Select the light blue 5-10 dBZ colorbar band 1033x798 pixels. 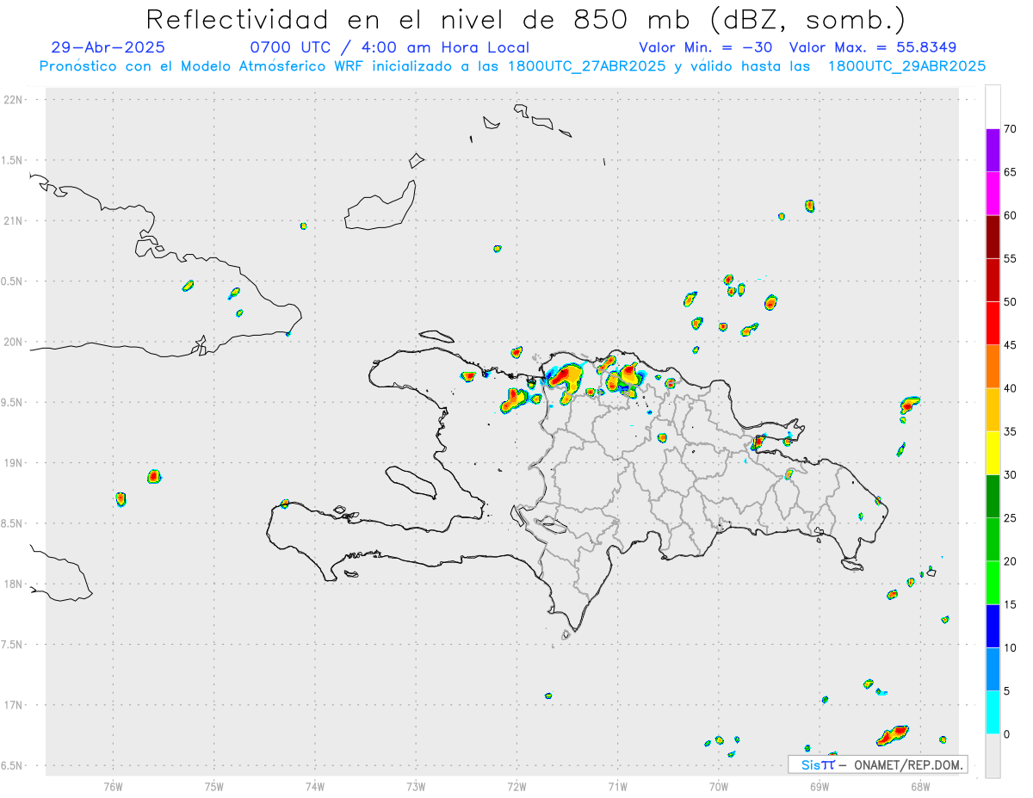click(993, 669)
